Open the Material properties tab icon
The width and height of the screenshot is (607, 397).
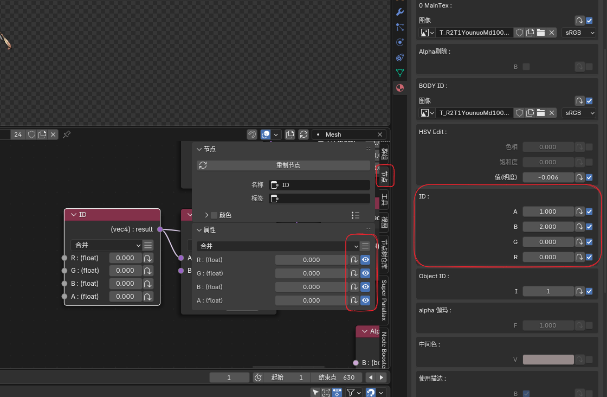(400, 88)
